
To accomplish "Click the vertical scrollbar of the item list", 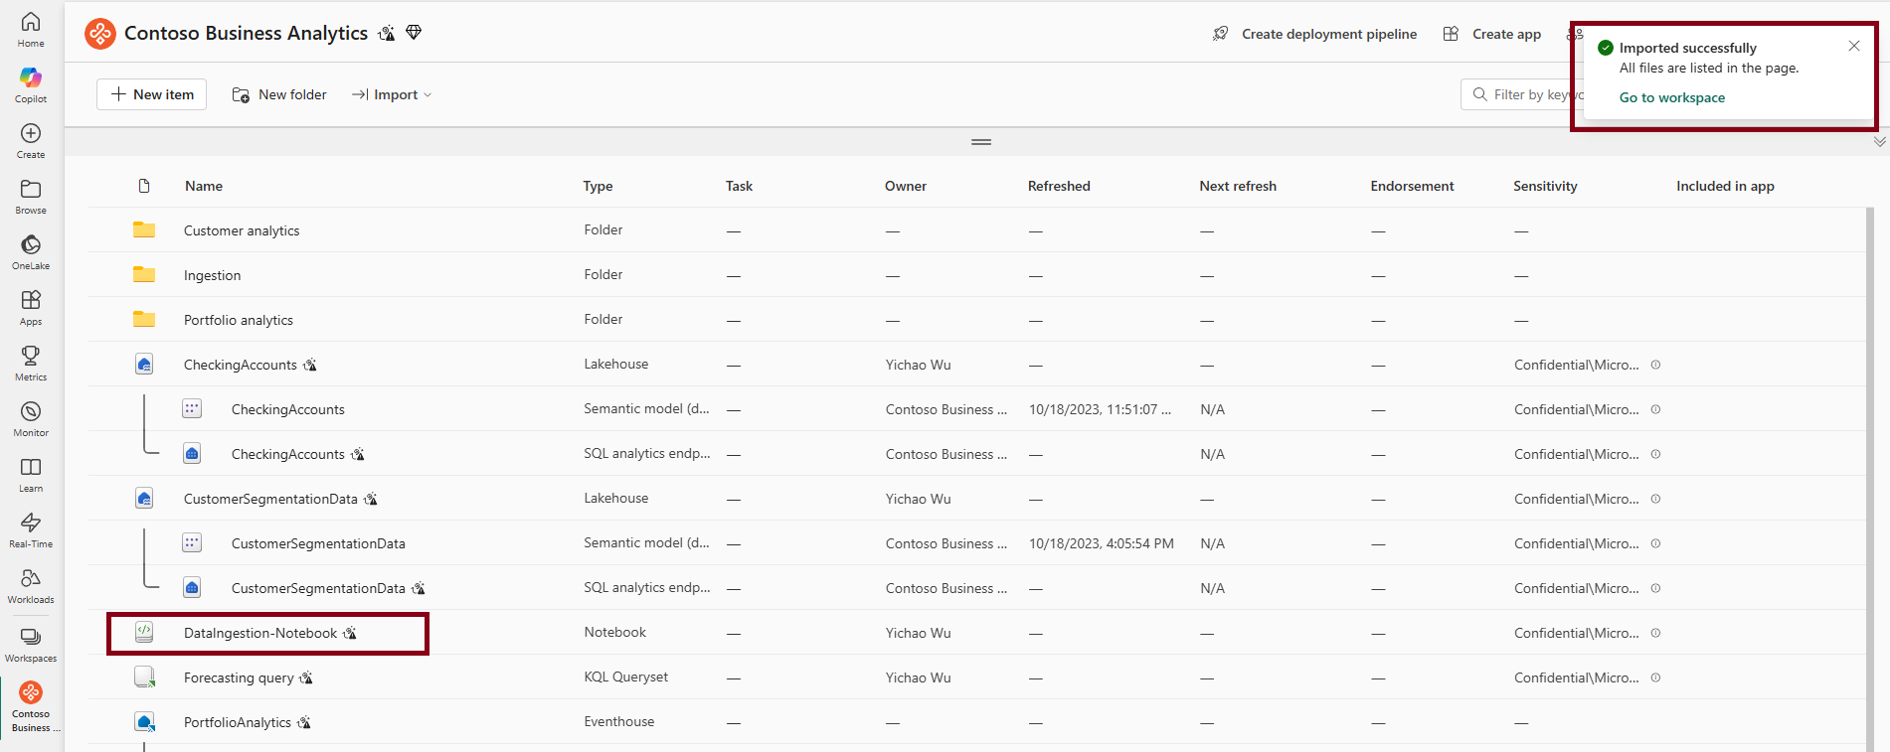I will pos(1870,477).
